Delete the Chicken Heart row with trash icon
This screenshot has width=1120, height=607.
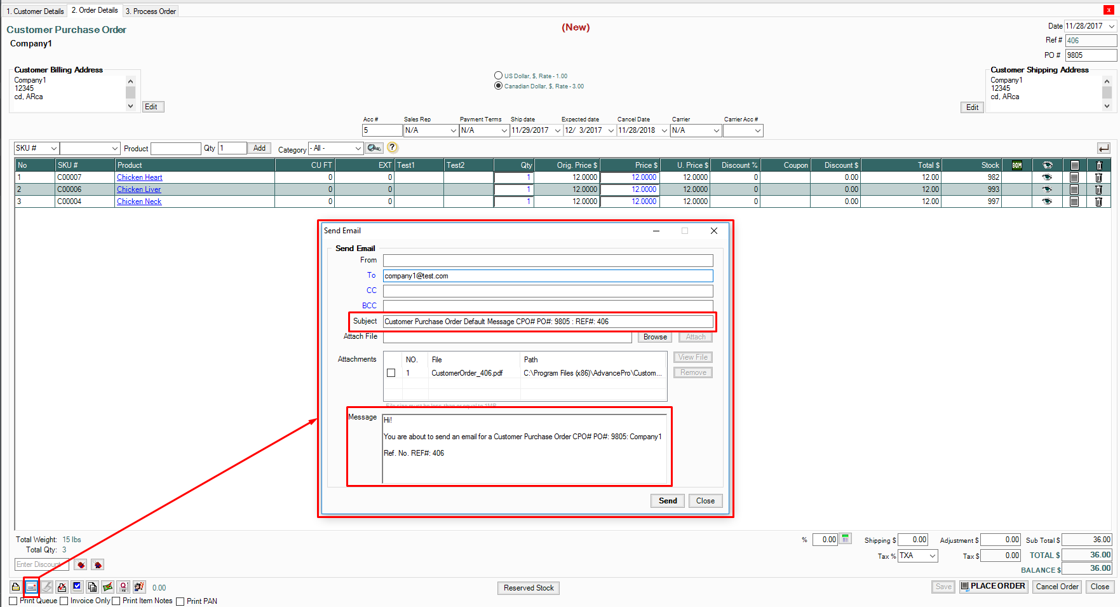(1098, 177)
